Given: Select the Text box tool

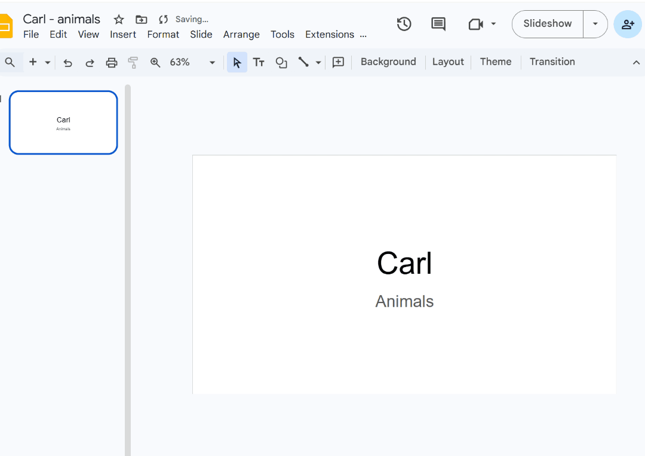Looking at the screenshot, I should (x=259, y=62).
